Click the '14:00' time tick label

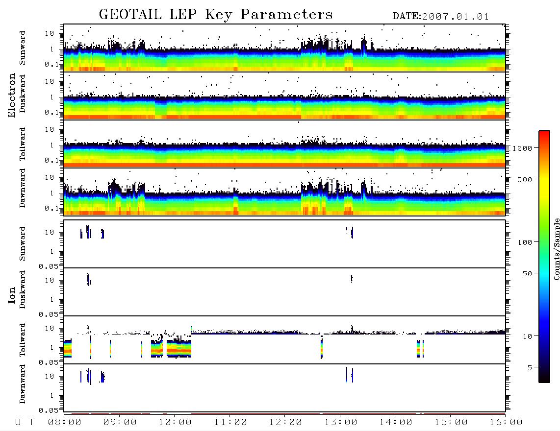click(x=396, y=423)
